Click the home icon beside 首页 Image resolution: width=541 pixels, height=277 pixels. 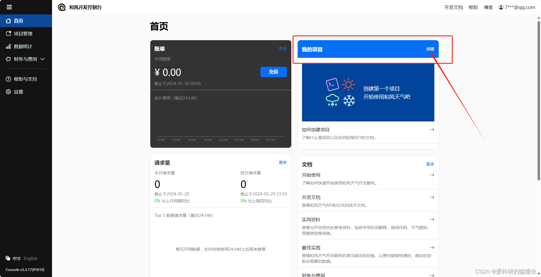coord(8,21)
